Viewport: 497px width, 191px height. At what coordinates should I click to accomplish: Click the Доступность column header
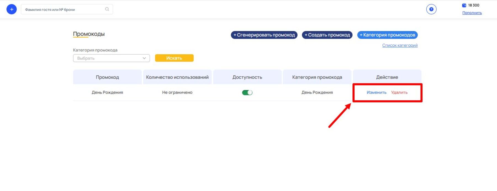247,77
